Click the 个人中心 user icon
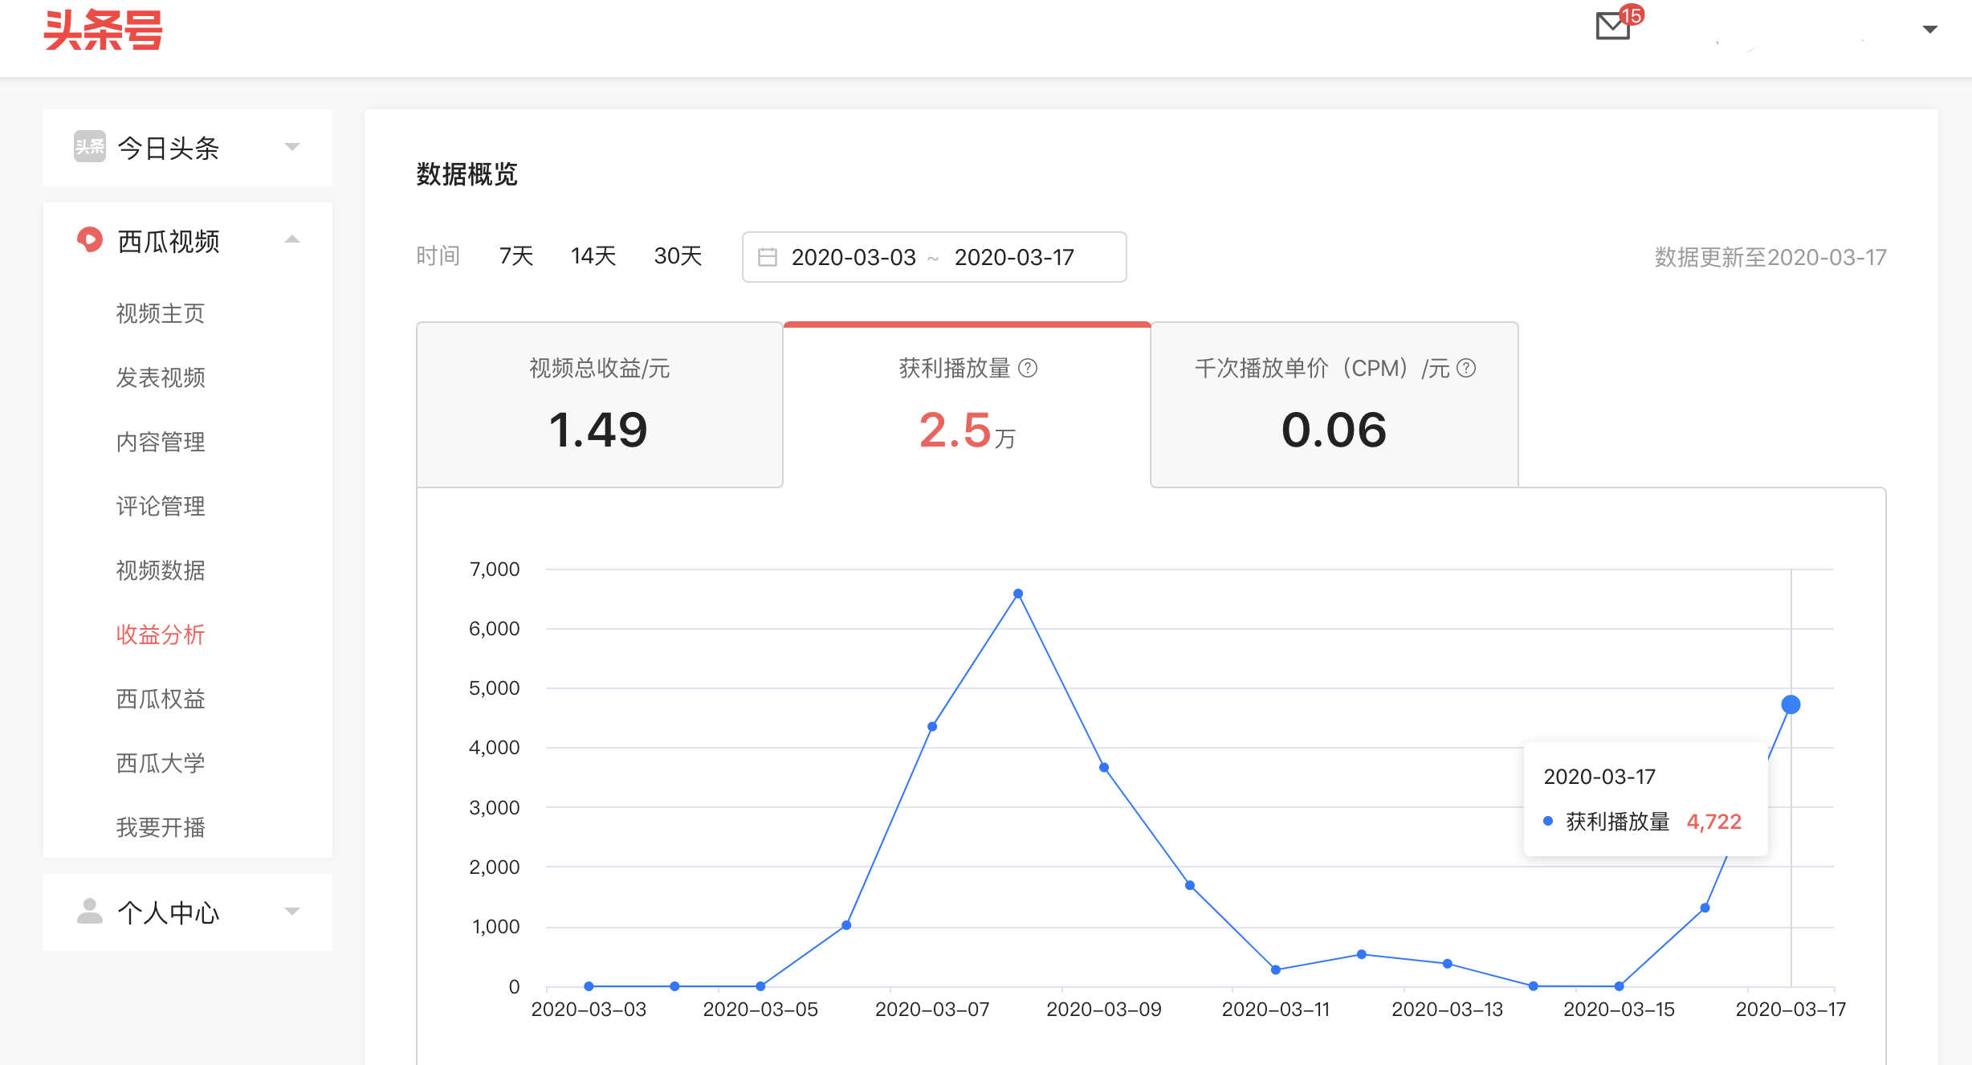 [89, 911]
